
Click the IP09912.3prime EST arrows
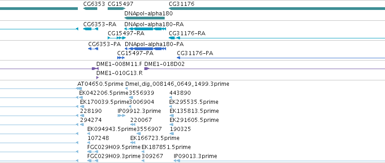click(122, 116)
